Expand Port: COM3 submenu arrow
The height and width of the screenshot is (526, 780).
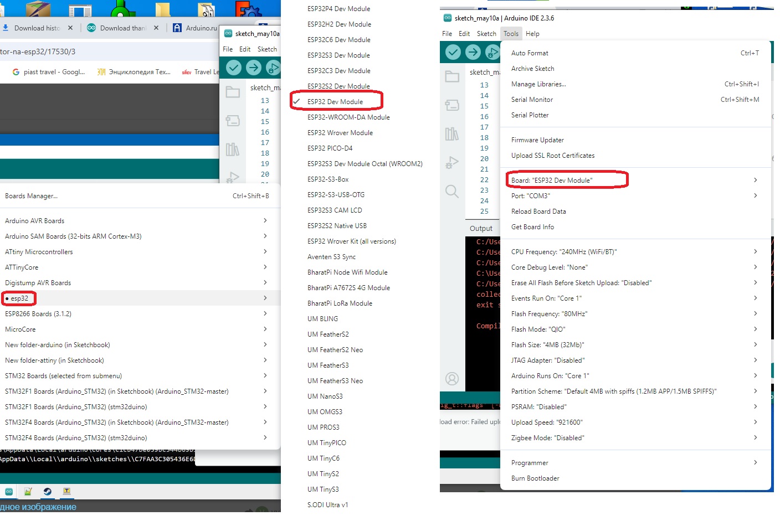pyautogui.click(x=755, y=196)
